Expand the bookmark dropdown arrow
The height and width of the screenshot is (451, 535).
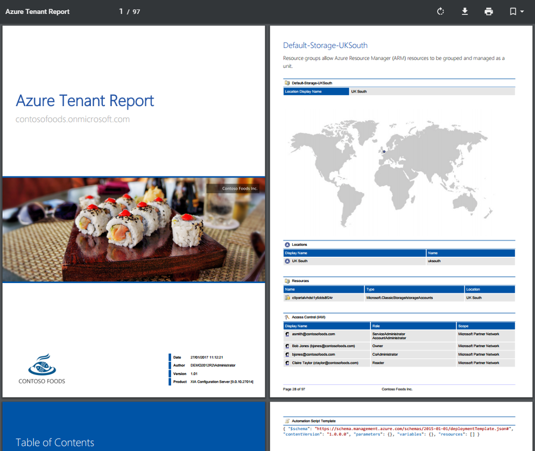(520, 11)
